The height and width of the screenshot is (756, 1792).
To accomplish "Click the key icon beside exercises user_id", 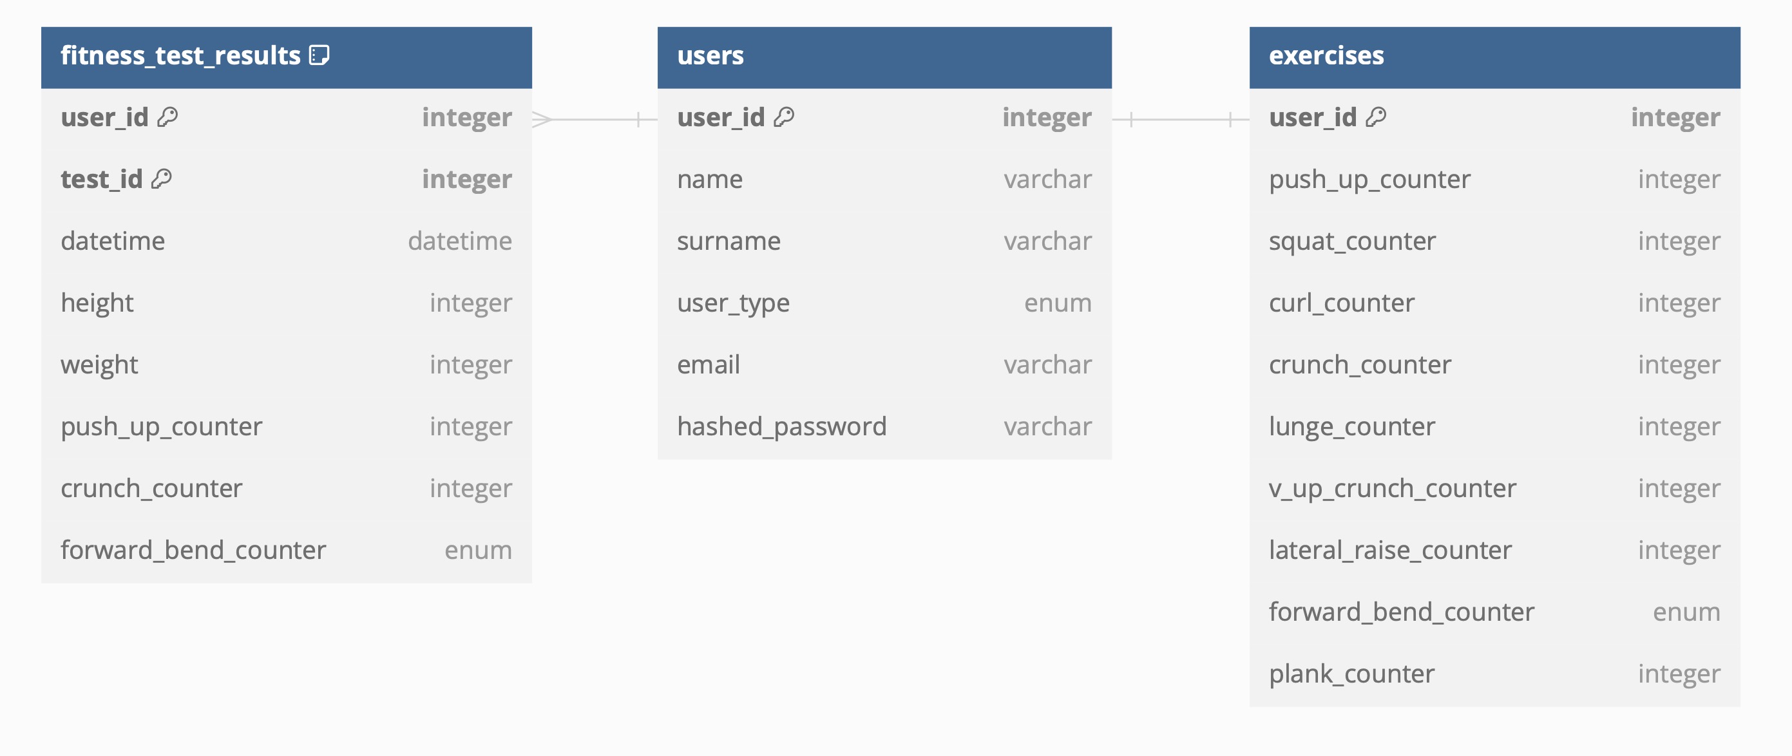I will [1375, 117].
